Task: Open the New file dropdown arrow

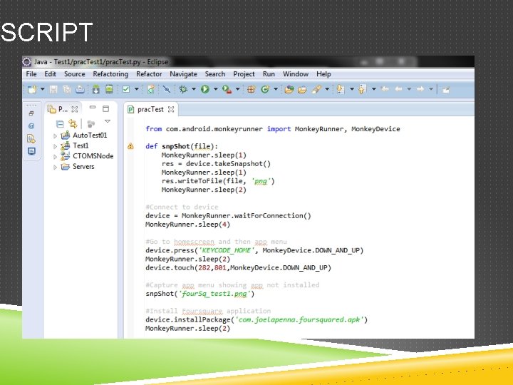Action: pyautogui.click(x=43, y=89)
